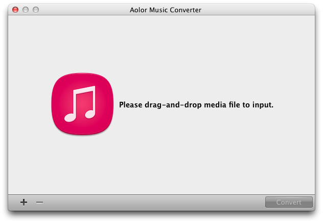Minimize the window using the middle button
This screenshot has height=223, width=323.
(x=26, y=10)
